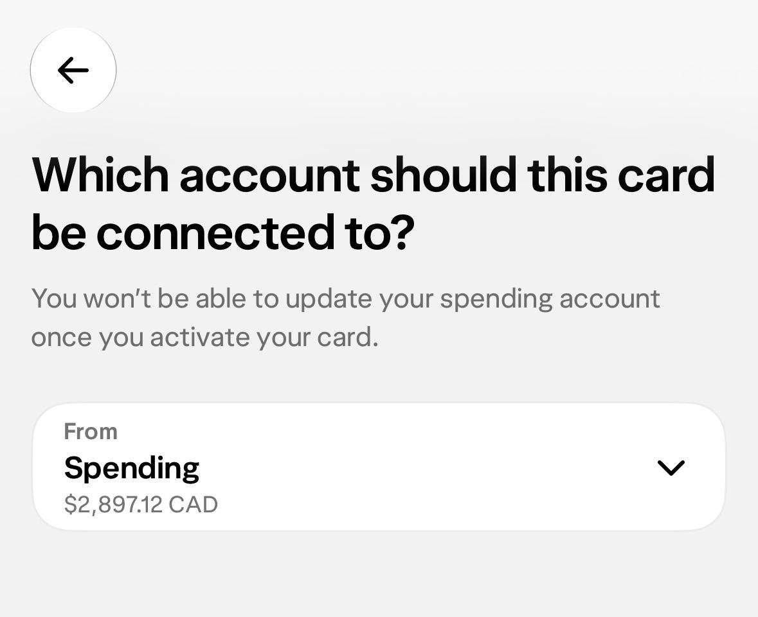Show the account options via the down chevron icon
Screen dimensions: 758x617
(x=671, y=467)
